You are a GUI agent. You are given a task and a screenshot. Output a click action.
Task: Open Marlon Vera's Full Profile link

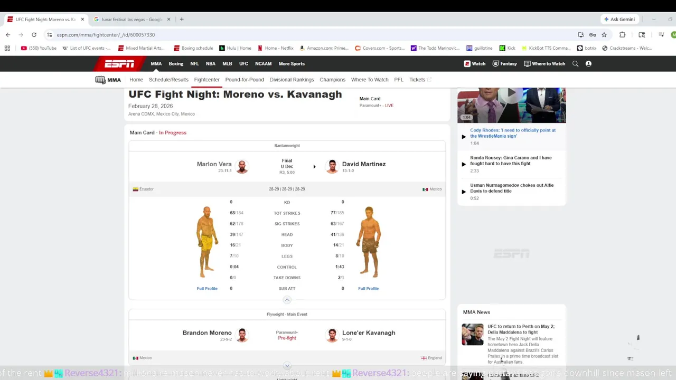207,289
